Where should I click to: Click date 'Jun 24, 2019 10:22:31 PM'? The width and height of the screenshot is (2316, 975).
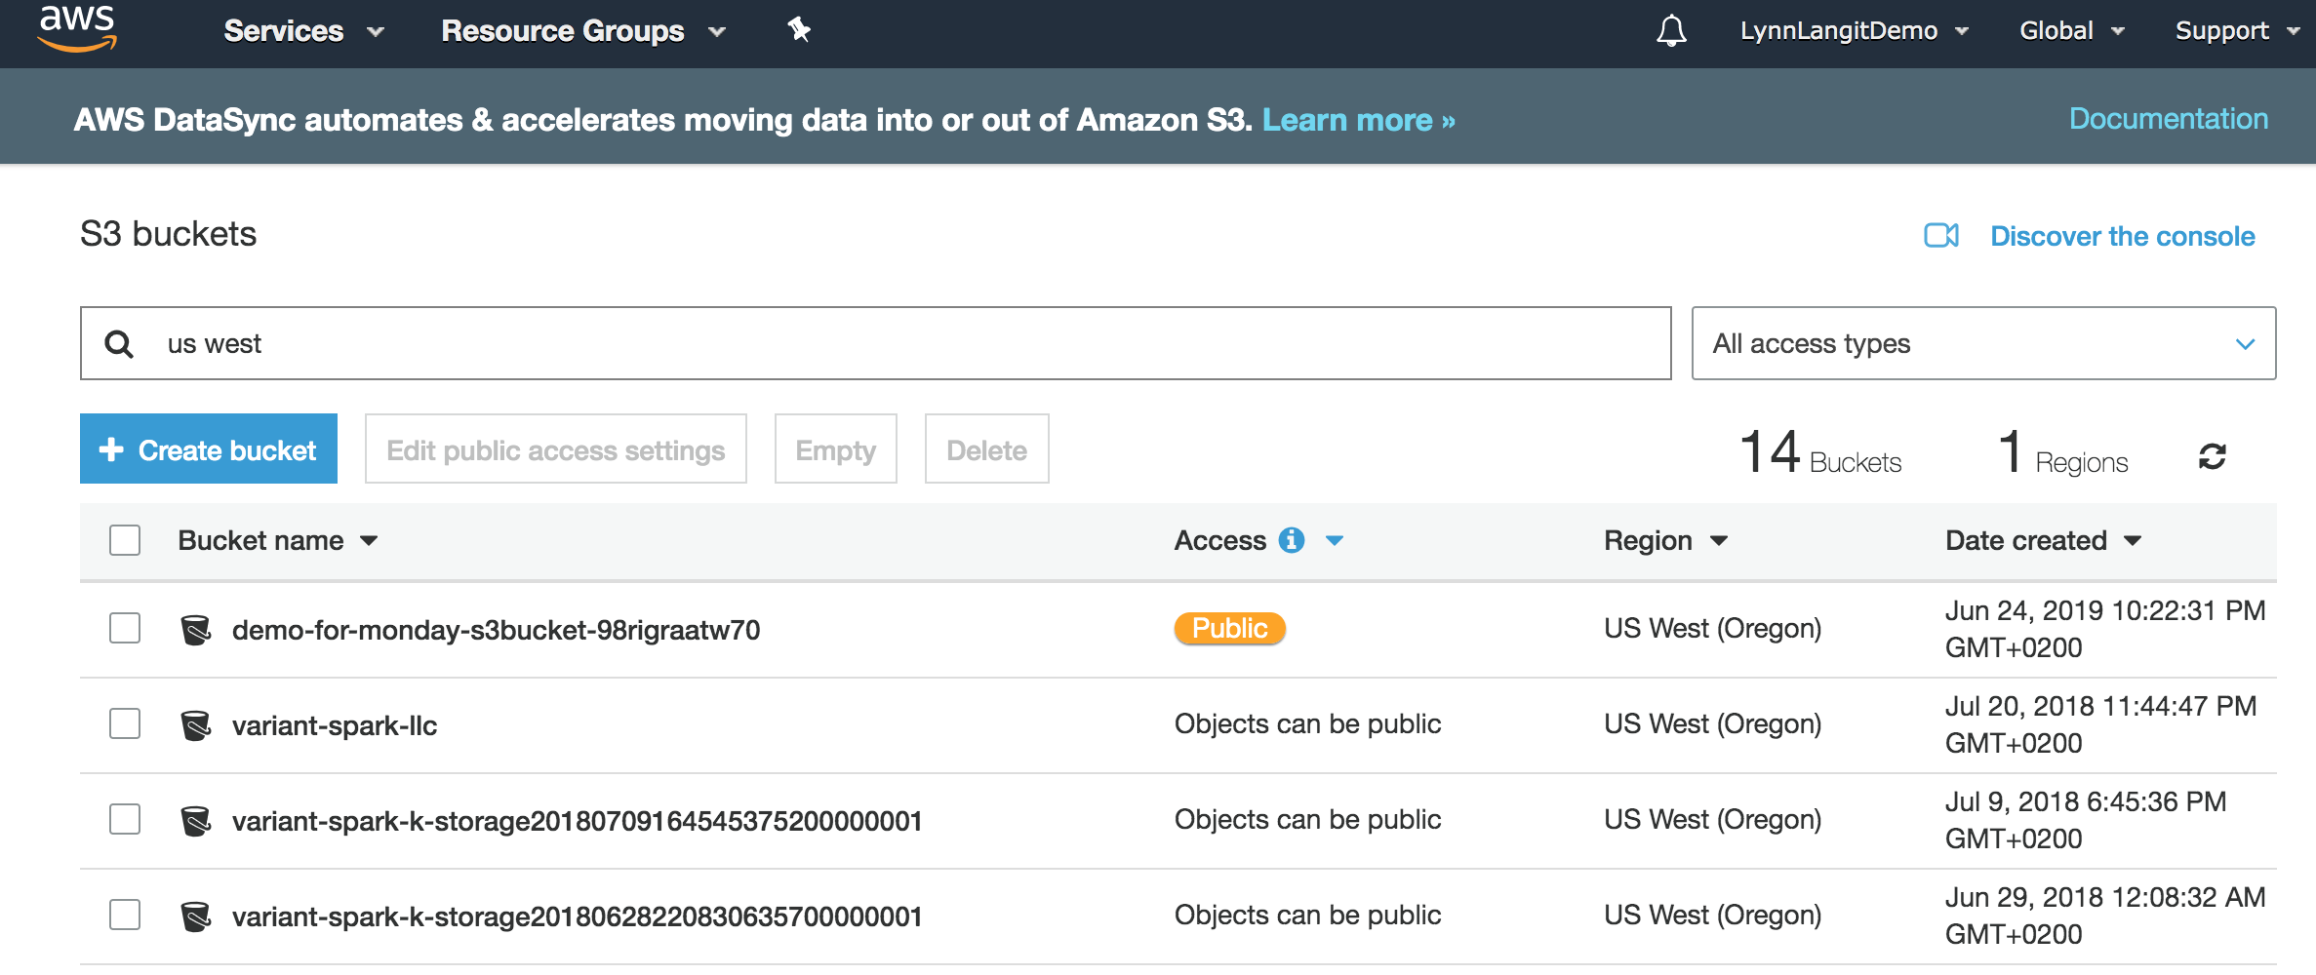point(2105,610)
